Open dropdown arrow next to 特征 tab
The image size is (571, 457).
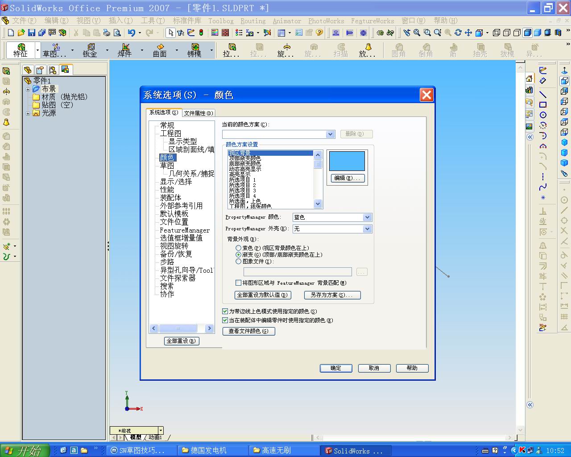click(37, 50)
